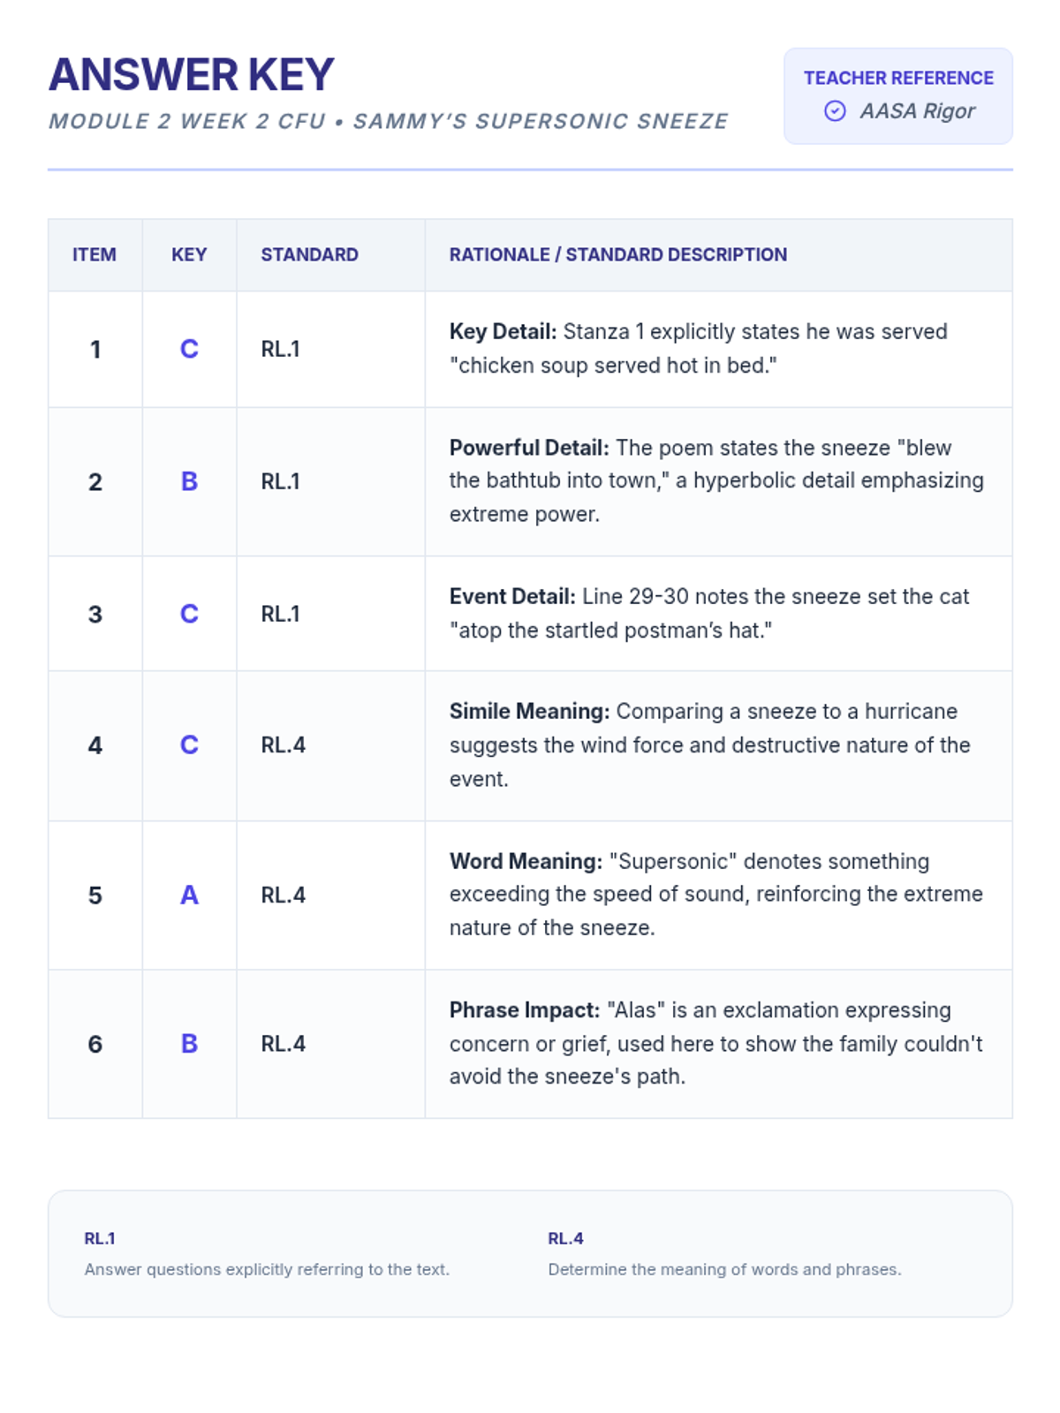1060x1413 pixels.
Task: Click the Key Detail rationale label
Action: coord(503,332)
